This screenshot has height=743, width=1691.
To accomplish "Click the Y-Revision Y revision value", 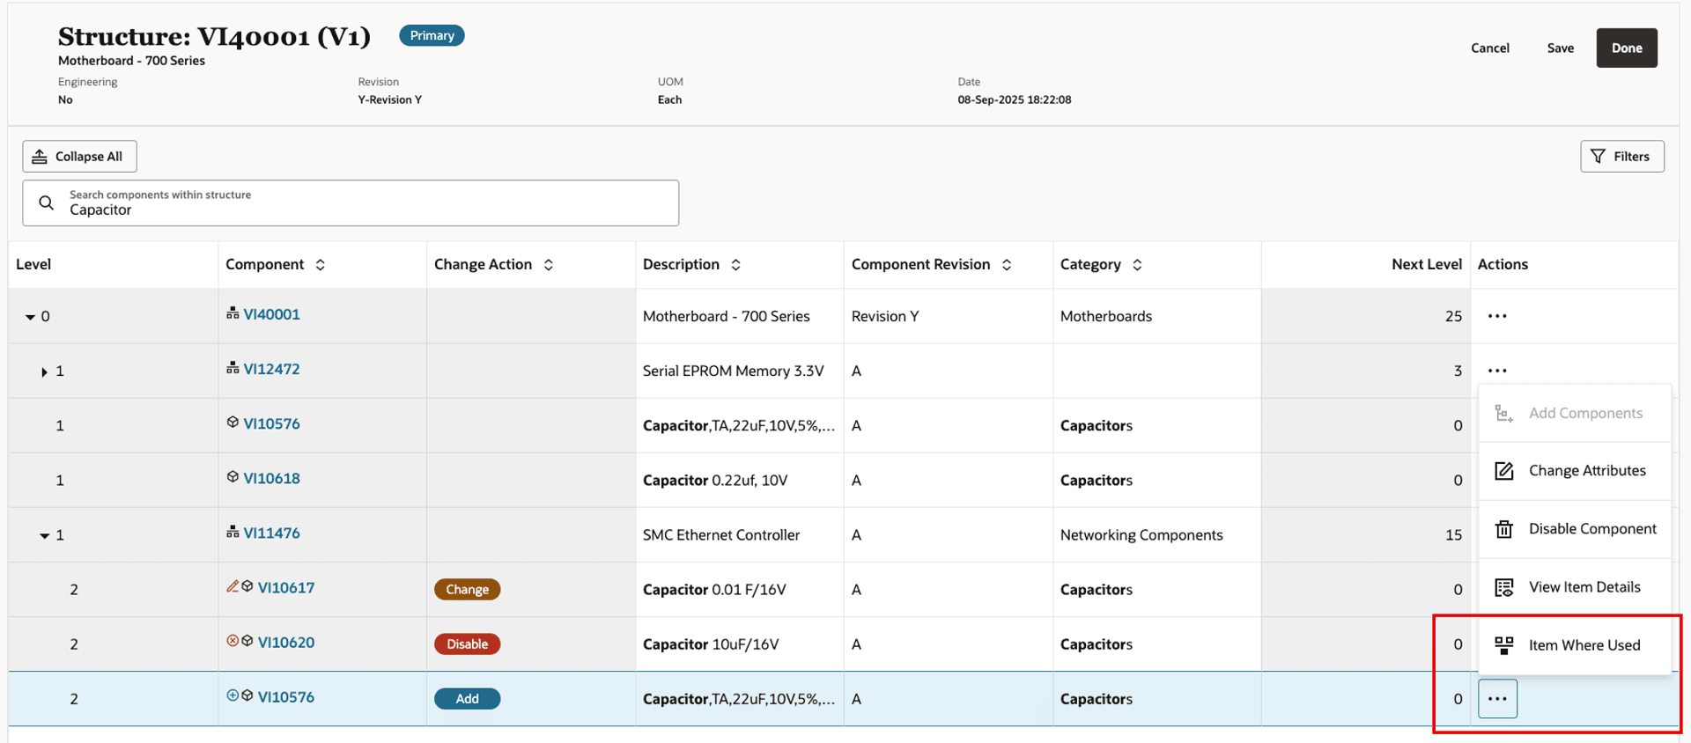I will click(389, 99).
